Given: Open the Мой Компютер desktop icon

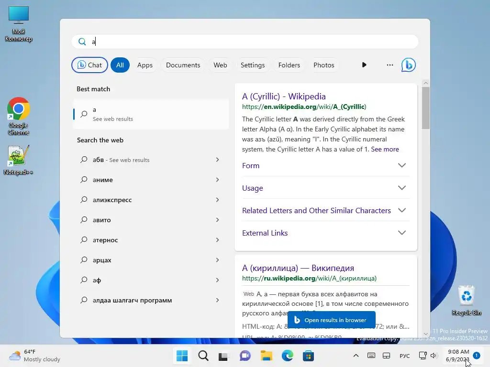Looking at the screenshot, I should click(x=19, y=24).
